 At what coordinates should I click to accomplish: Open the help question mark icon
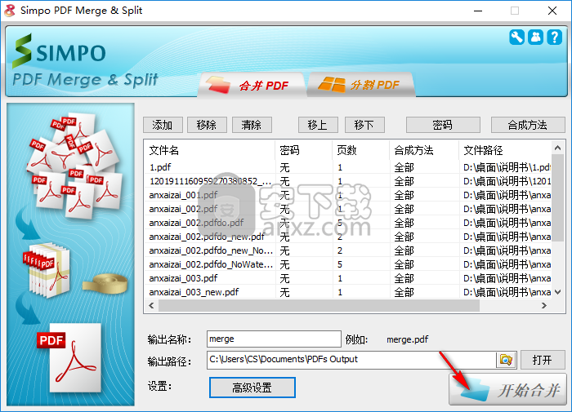(x=555, y=38)
